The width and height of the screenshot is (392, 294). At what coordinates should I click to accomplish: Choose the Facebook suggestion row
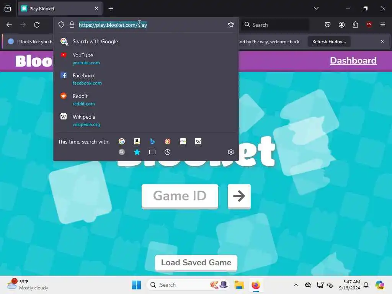point(146,79)
